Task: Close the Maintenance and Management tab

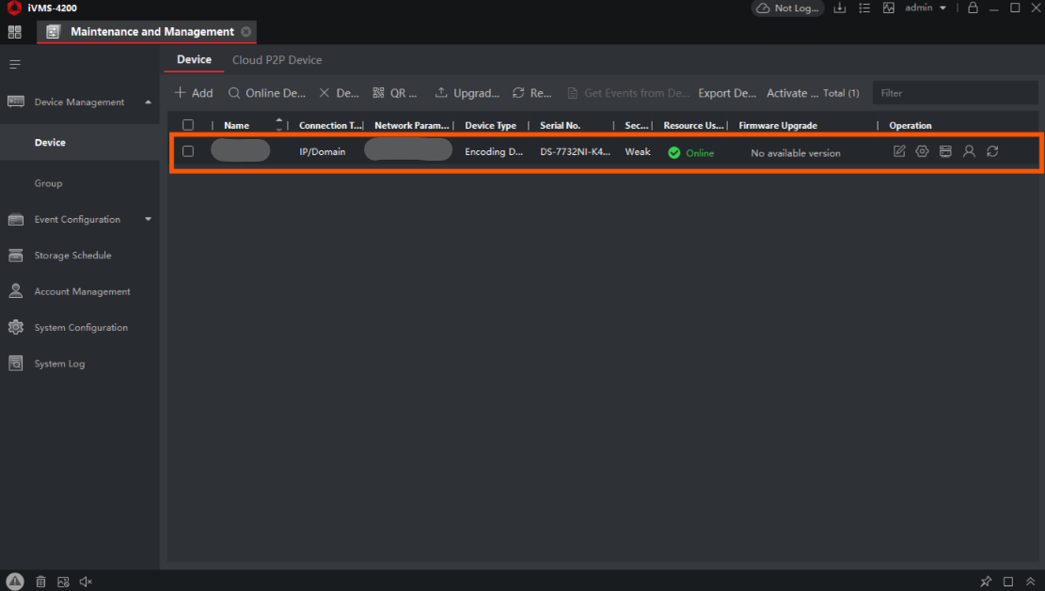Action: 245,32
